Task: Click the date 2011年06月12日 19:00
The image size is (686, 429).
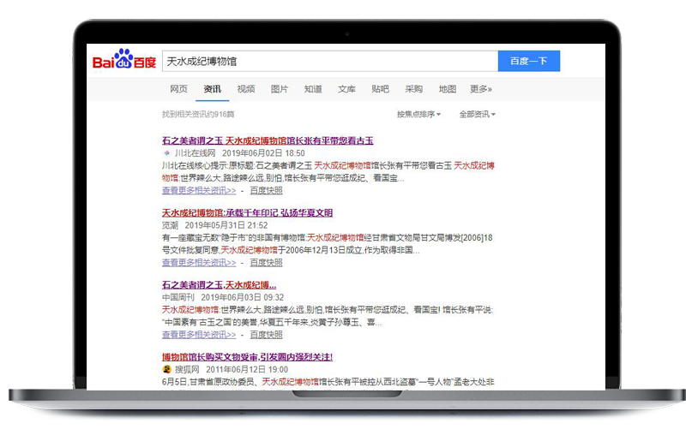Action: pyautogui.click(x=247, y=370)
